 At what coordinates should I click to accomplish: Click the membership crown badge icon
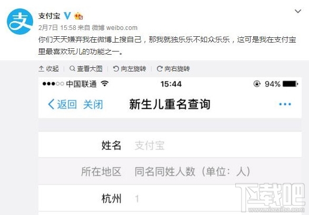click(x=78, y=16)
